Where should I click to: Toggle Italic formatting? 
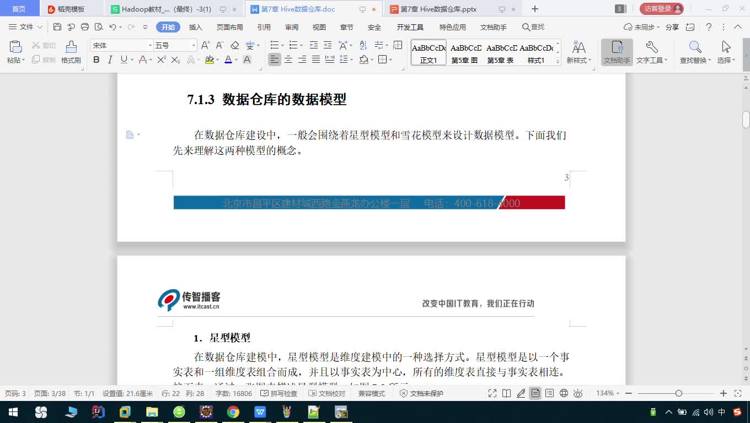[110, 59]
